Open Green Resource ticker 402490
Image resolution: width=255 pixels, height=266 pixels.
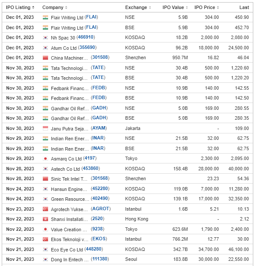click(100, 199)
